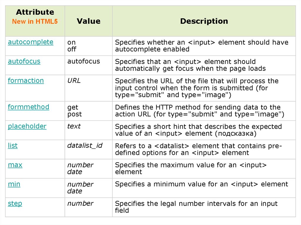Select the 'get post' value cell
The height and width of the screenshot is (225, 301).
(x=75, y=111)
